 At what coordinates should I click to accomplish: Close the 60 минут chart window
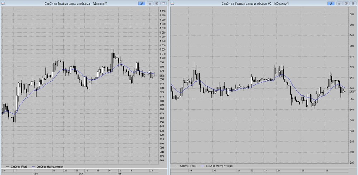click(353, 4)
